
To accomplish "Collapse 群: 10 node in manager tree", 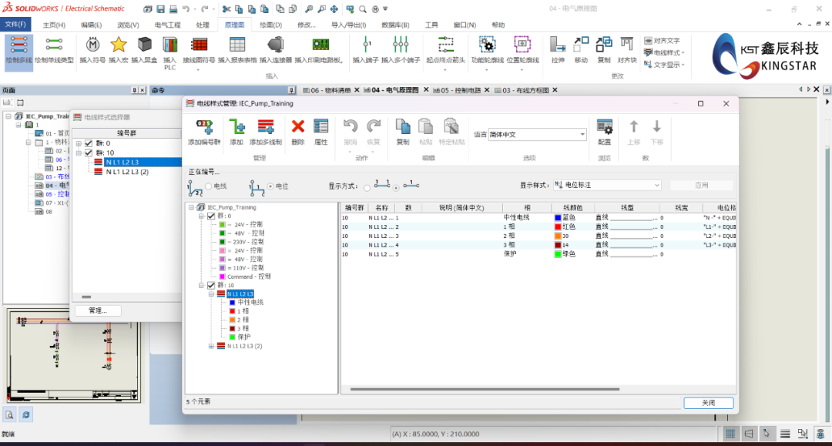I will 202,285.
